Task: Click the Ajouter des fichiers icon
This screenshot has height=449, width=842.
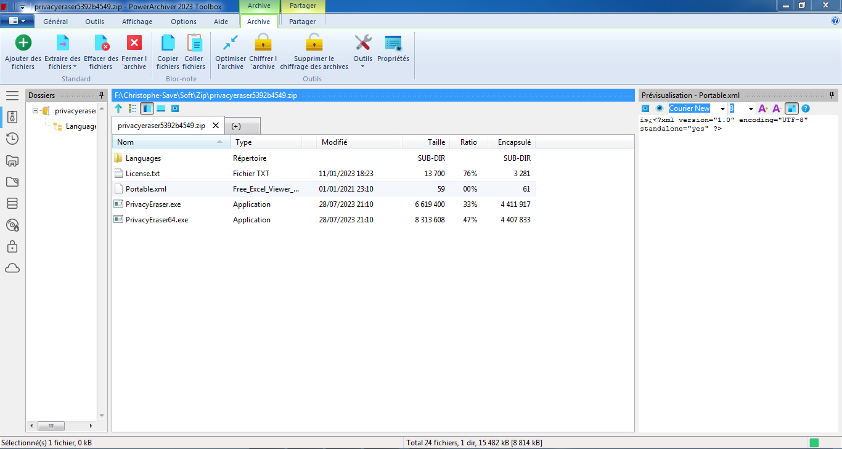Action: click(x=23, y=42)
